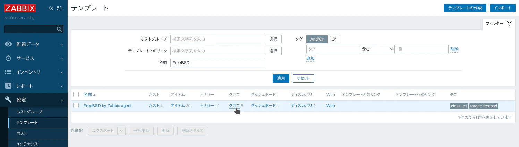The height and width of the screenshot is (147, 519).
Task: Select the Or tag mode
Action: [x=334, y=39]
